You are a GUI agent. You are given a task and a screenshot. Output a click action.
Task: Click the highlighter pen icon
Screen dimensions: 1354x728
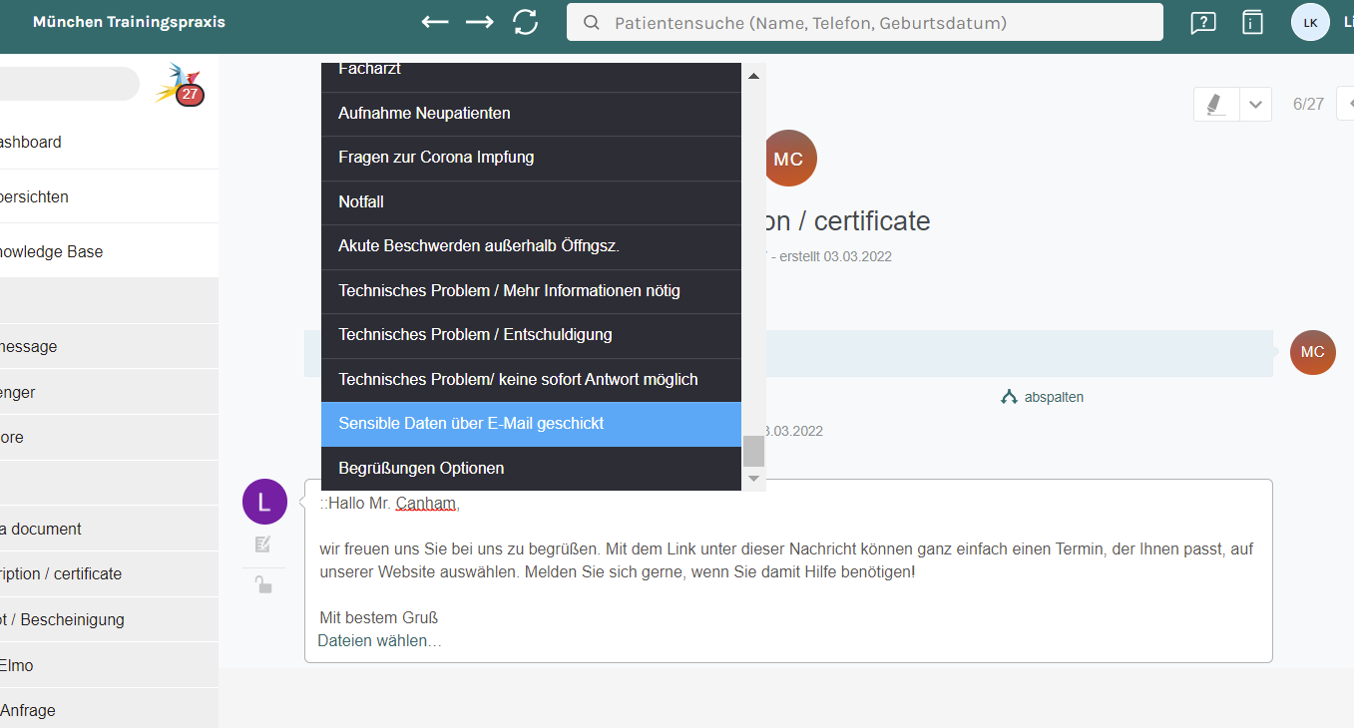[x=1215, y=104]
